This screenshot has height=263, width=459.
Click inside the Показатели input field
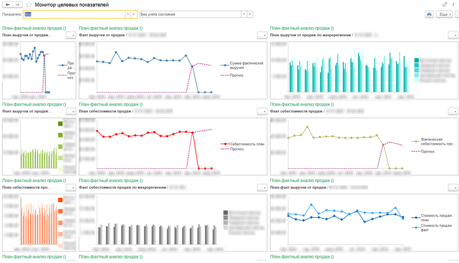(x=74, y=14)
